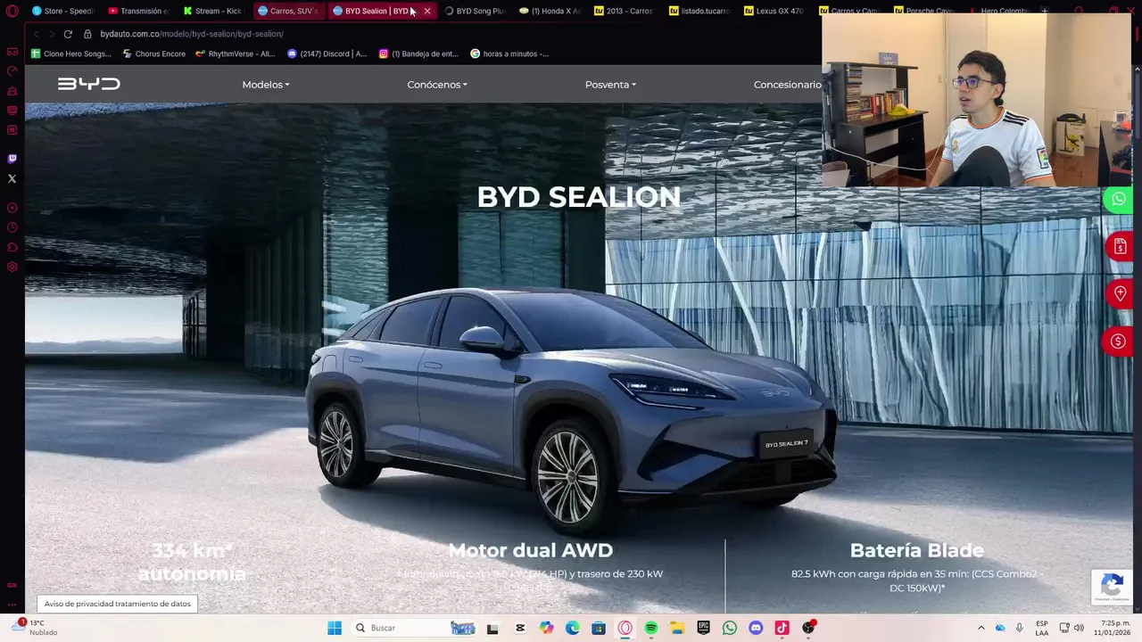Open the red location pin floating icon
Screen dimensions: 1142x642
coord(1120,293)
